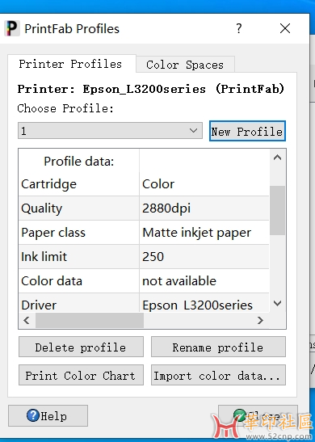Switch to the Color Spaces tab

(x=185, y=65)
